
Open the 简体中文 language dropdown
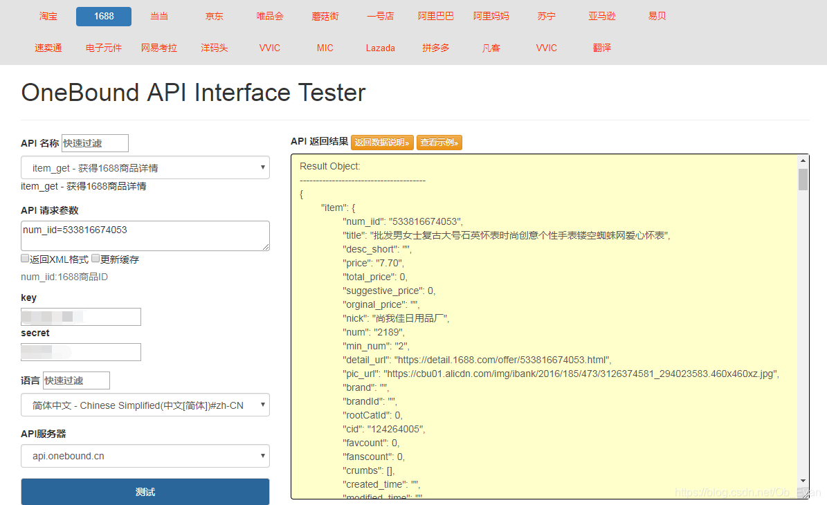pyautogui.click(x=145, y=405)
